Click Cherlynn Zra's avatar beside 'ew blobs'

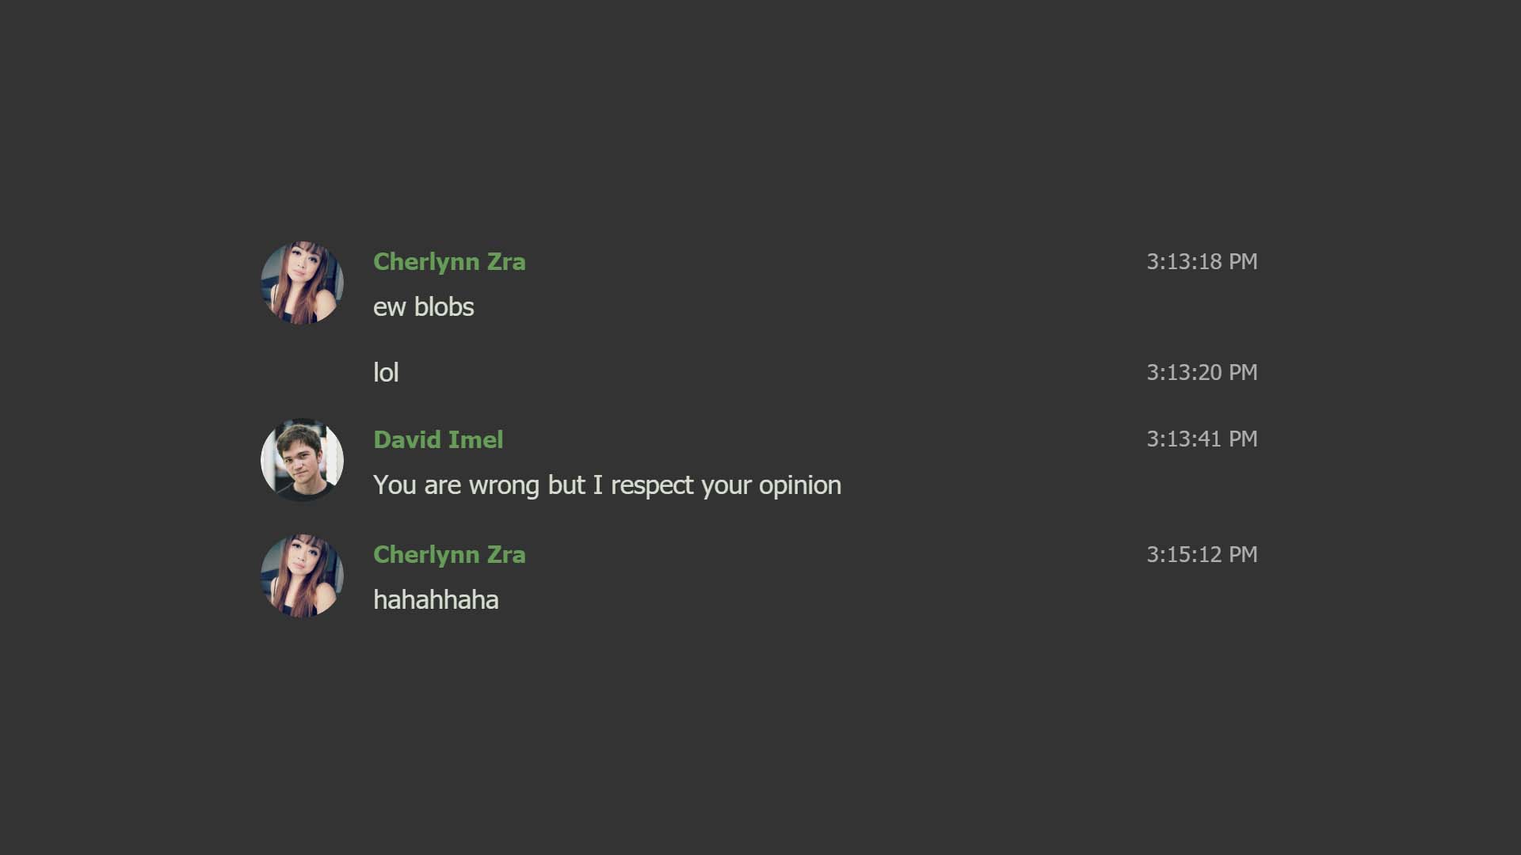point(302,283)
